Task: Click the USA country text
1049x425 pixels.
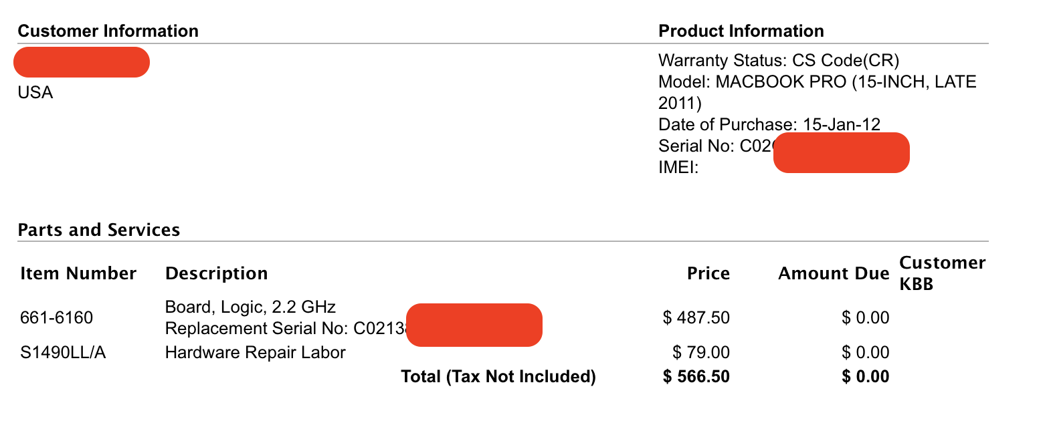Action: (35, 93)
